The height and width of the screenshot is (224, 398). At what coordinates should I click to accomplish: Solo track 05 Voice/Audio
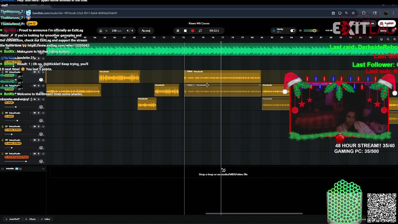click(39, 99)
